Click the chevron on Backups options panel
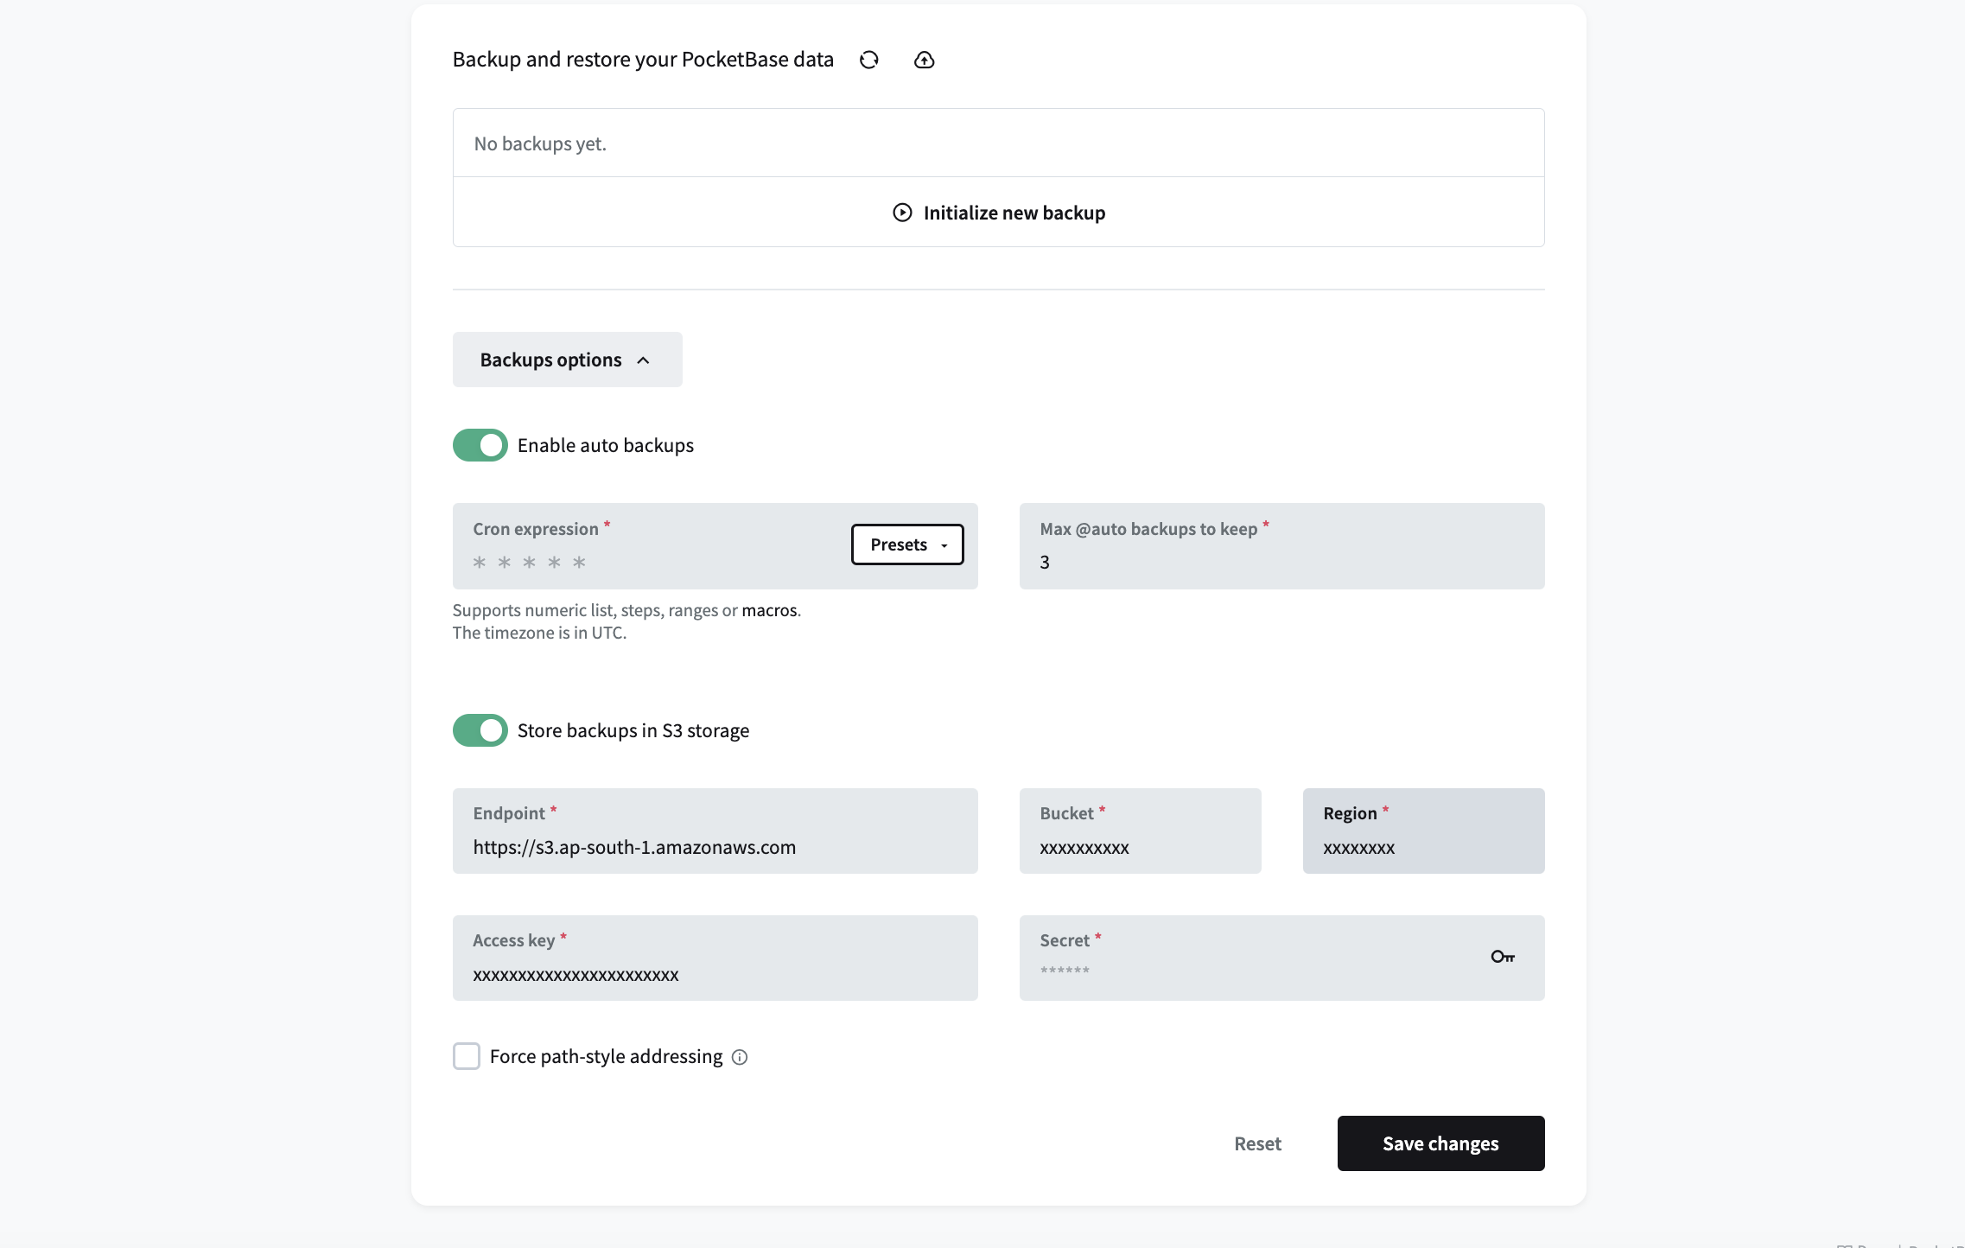 [643, 360]
